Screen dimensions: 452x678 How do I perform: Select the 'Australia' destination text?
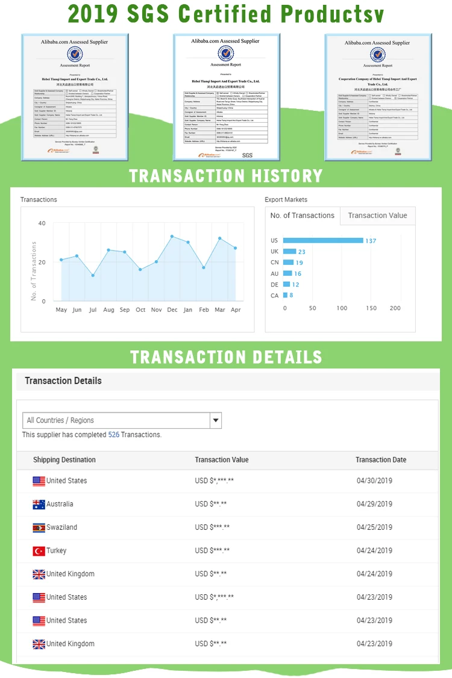[60, 504]
